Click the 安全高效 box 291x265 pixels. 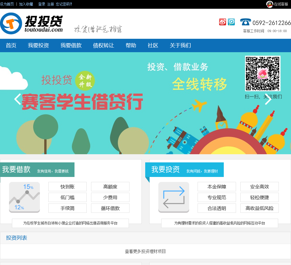click(260, 187)
